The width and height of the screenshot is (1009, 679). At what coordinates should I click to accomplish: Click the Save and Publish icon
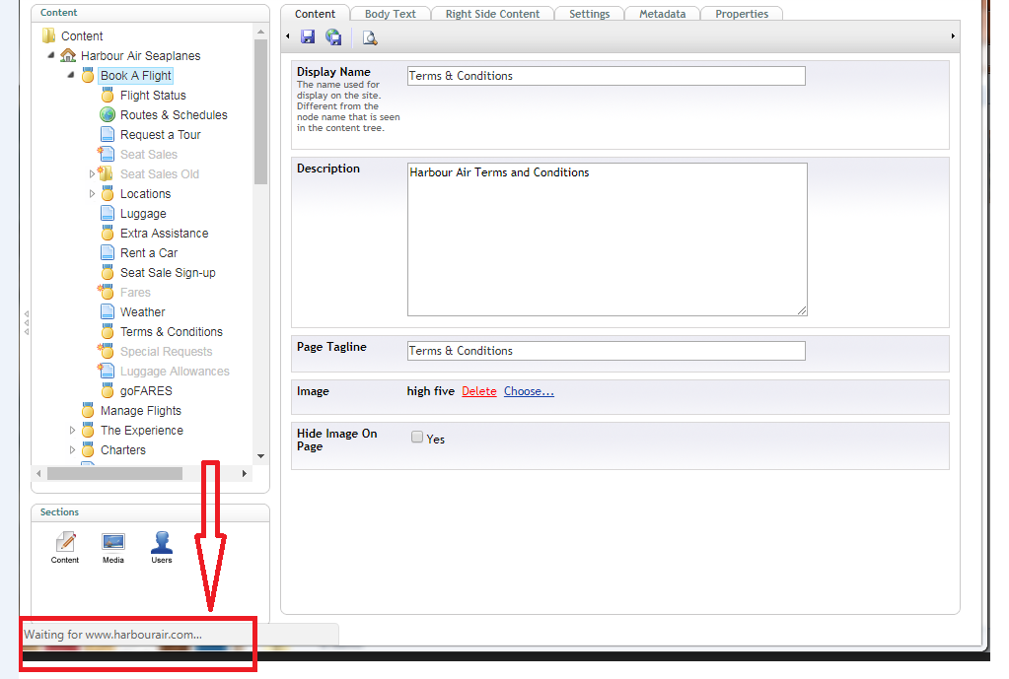(x=333, y=37)
